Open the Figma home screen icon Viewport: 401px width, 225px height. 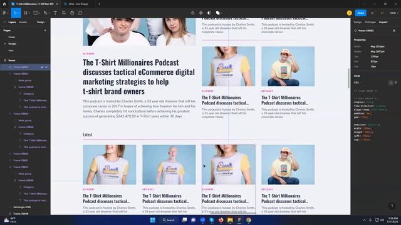(4, 4)
